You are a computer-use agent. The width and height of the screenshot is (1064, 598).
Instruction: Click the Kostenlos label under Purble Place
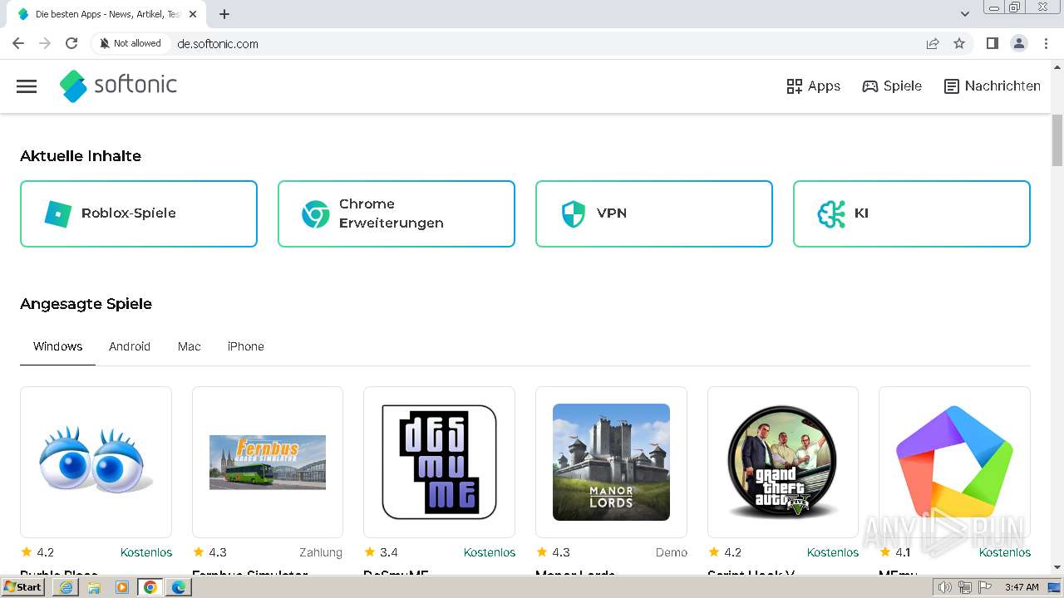coord(146,552)
